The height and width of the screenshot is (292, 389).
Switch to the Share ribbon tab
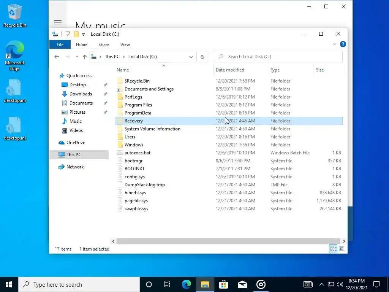click(x=104, y=44)
